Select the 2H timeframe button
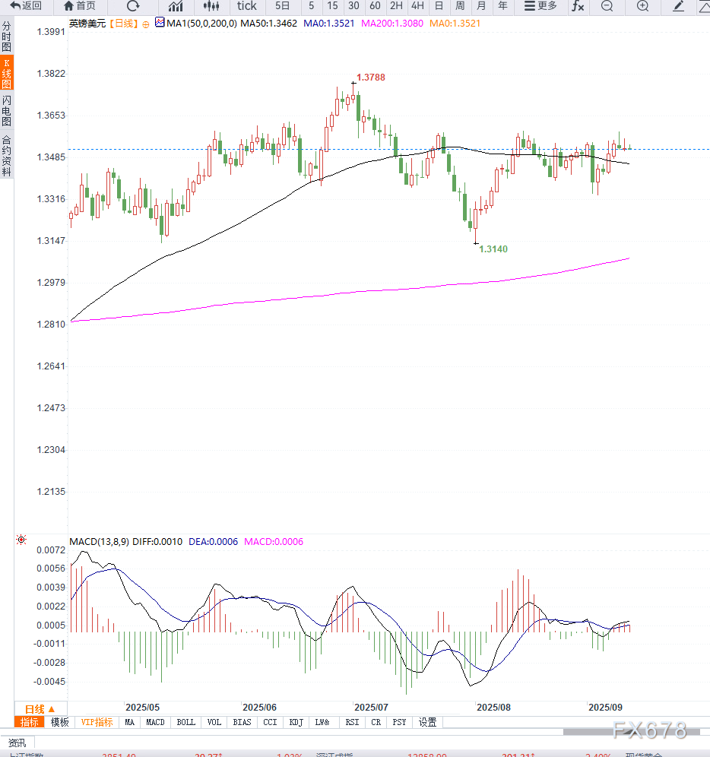 pyautogui.click(x=396, y=6)
